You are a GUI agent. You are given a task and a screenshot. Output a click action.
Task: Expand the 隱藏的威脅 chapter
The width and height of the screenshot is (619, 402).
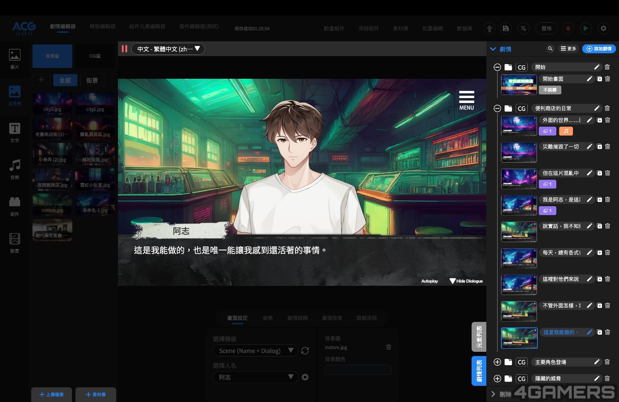[497, 378]
